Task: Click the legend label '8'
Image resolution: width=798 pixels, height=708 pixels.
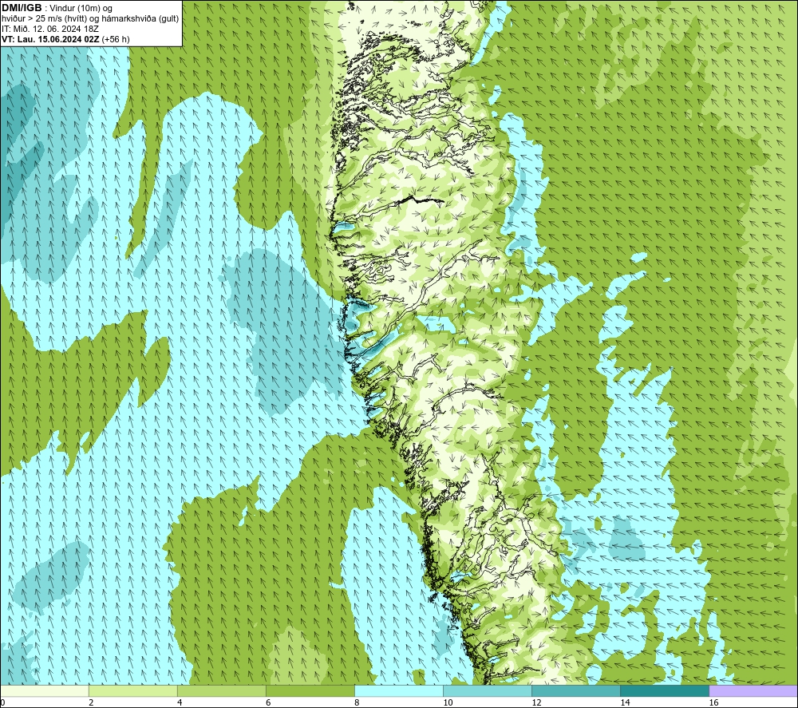Action: [x=357, y=702]
